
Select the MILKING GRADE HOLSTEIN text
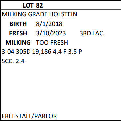tap(39, 14)
